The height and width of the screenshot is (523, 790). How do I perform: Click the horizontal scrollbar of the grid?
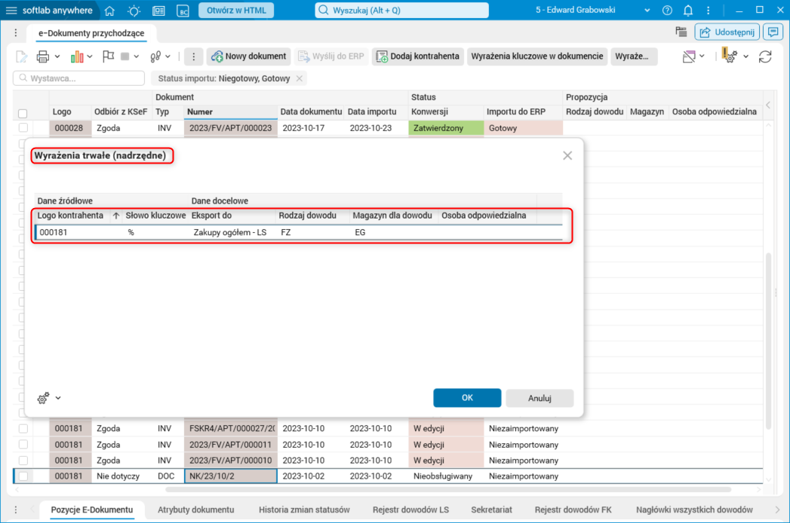click(x=448, y=489)
